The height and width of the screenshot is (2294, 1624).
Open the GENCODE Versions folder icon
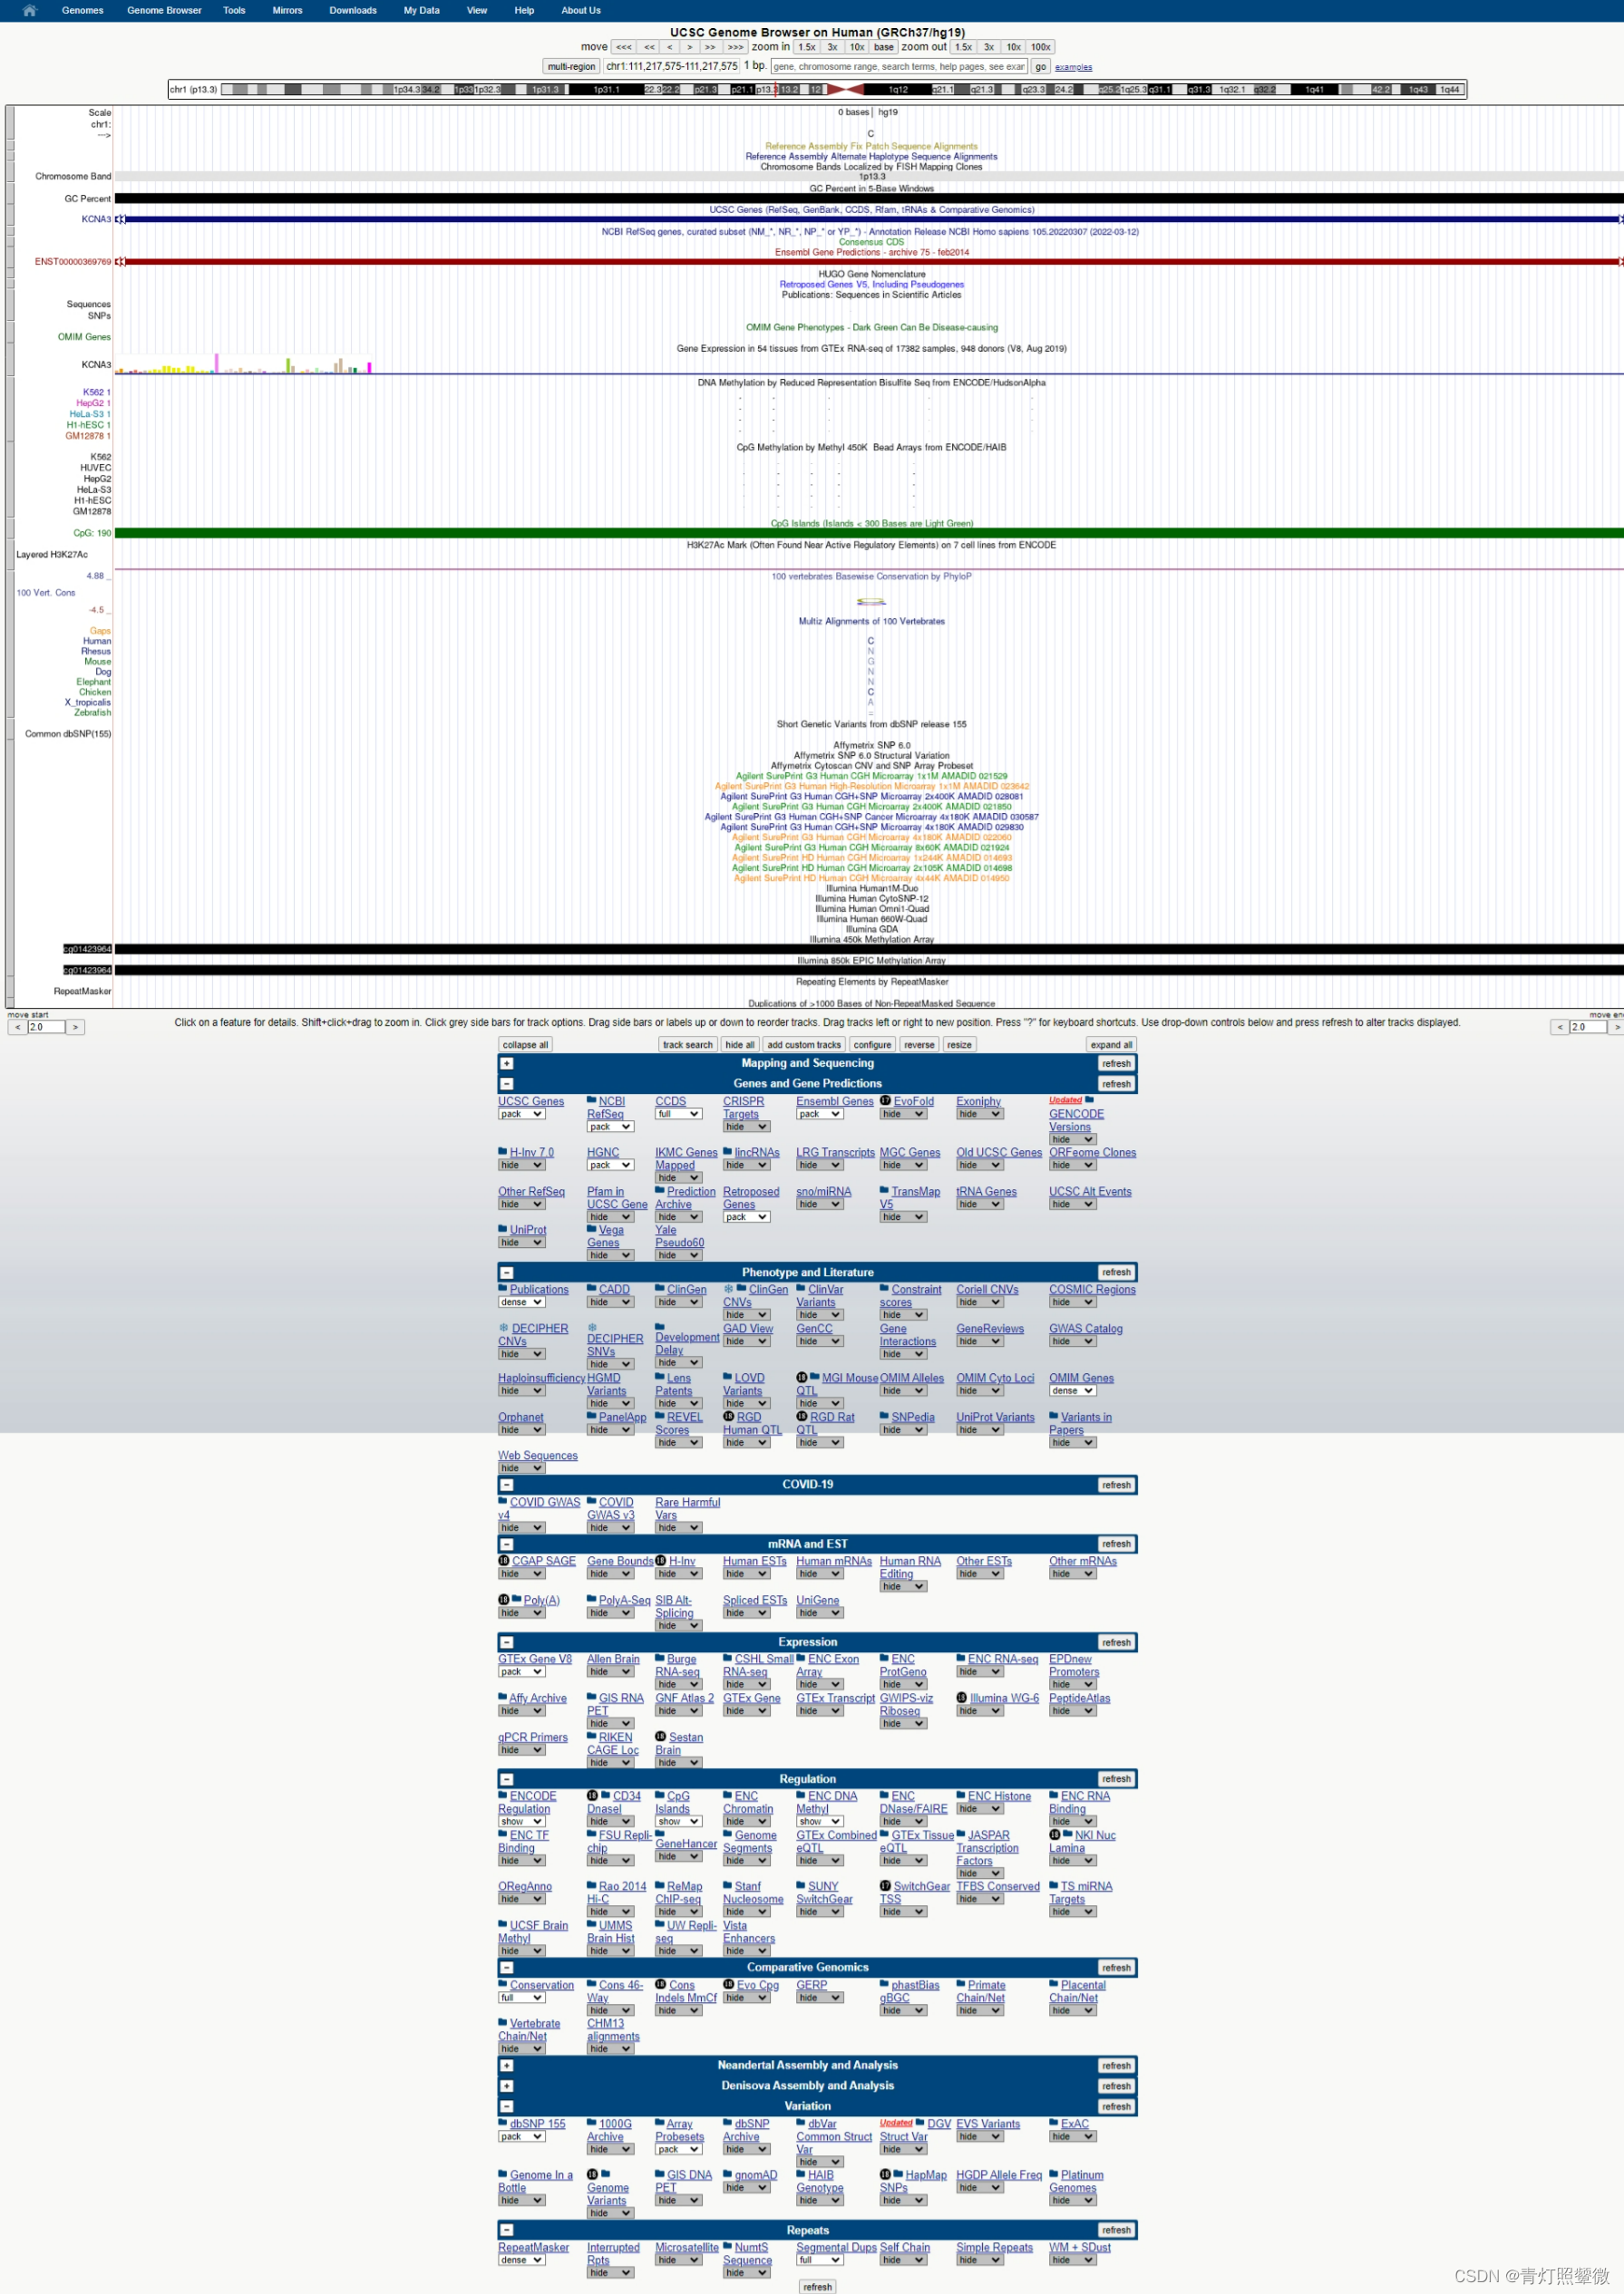pyautogui.click(x=1090, y=1099)
